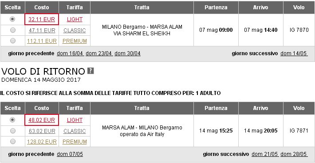315x163 pixels.
Task: Select the return PREMIUM fare radio button
Action: pos(13,142)
